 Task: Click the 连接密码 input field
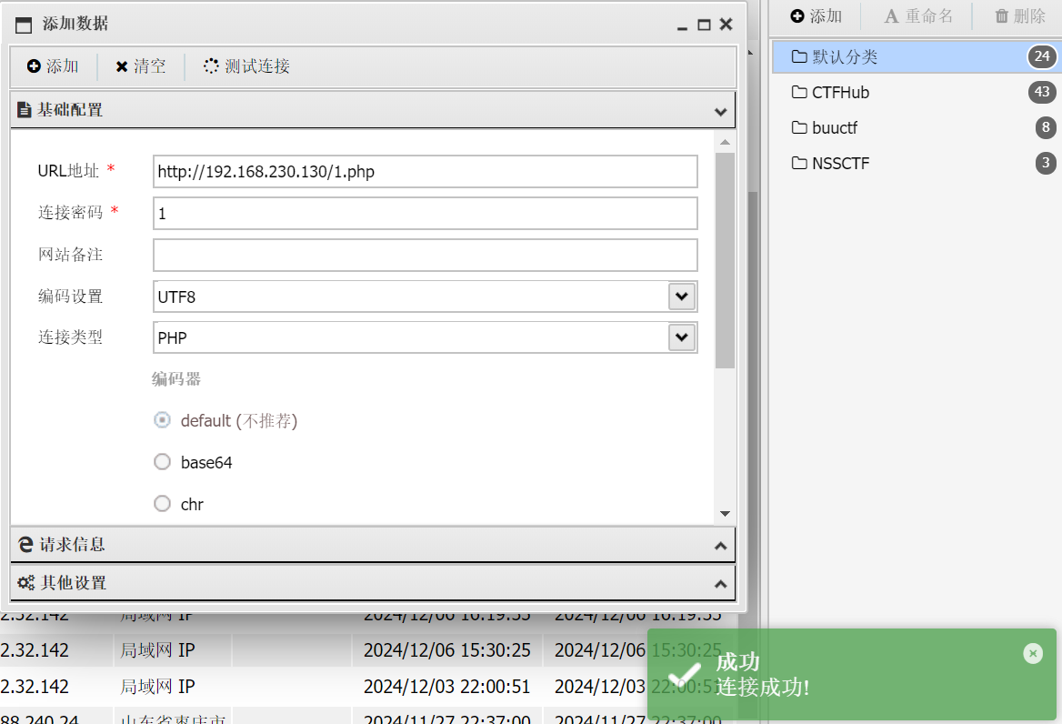point(426,214)
